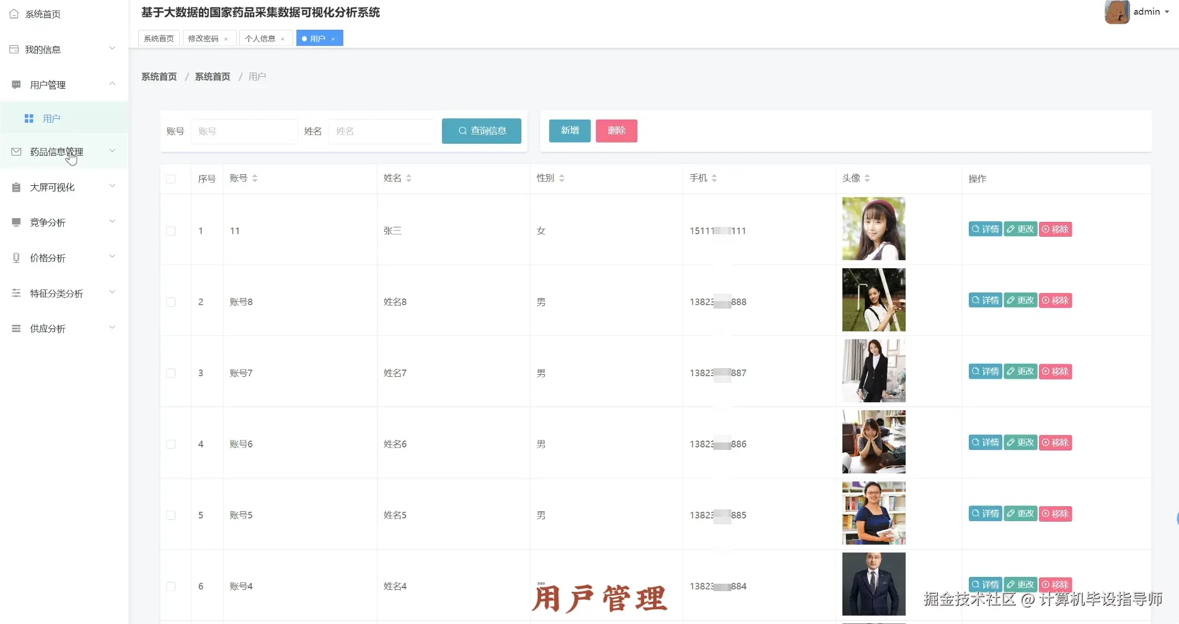Click the monitor icon beside 竞争分析
The image size is (1179, 624).
pos(16,222)
